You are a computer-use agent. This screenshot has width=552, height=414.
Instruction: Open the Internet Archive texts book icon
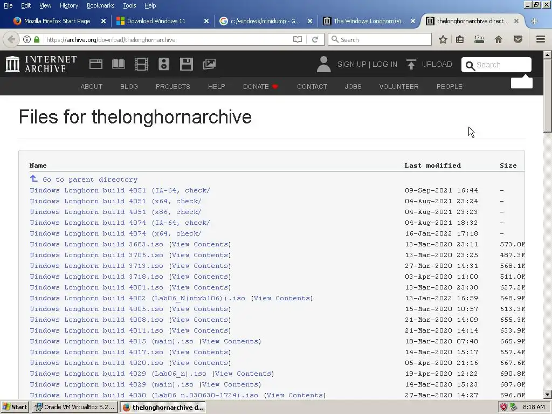(x=118, y=64)
